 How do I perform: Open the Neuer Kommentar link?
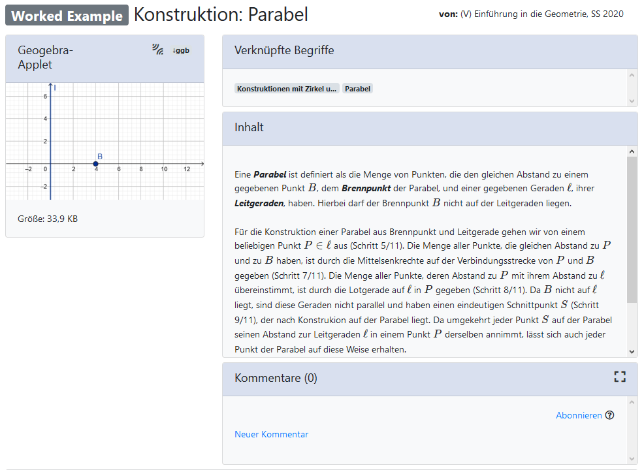271,434
